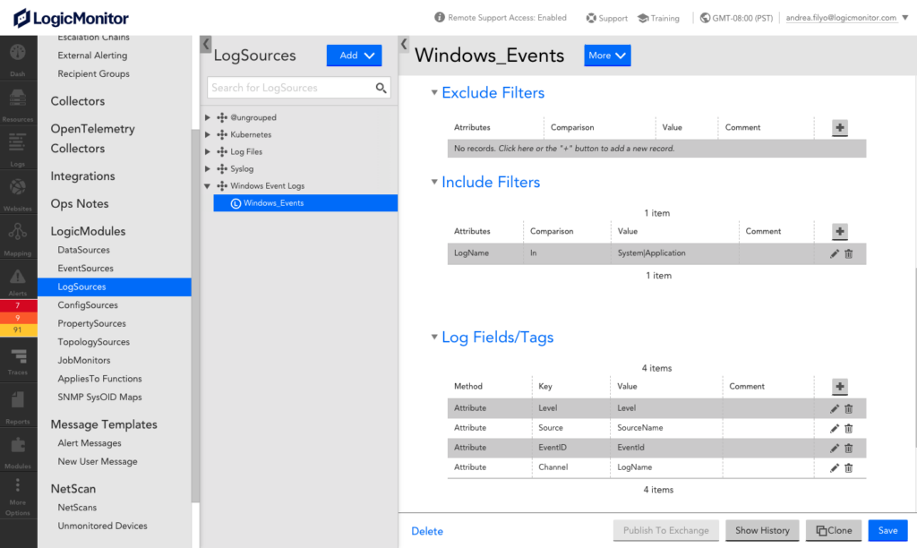Click the Remote Support Access info icon
The width and height of the screenshot is (917, 548).
440,18
